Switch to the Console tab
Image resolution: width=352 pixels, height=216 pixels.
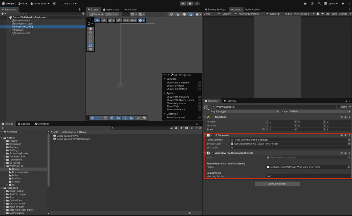(24, 124)
